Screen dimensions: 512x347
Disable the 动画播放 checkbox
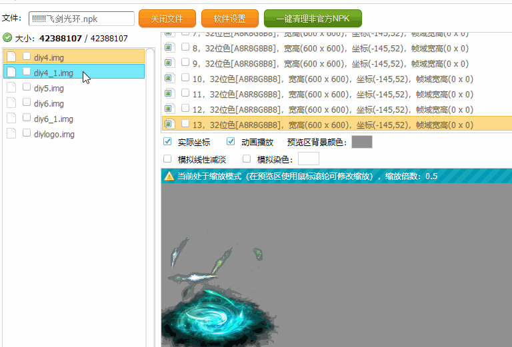click(231, 142)
